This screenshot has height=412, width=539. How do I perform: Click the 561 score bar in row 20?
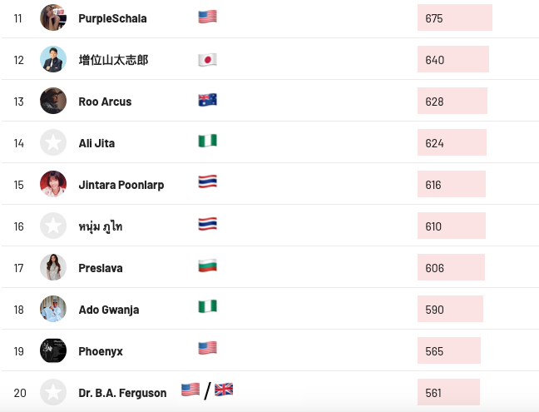click(x=448, y=392)
